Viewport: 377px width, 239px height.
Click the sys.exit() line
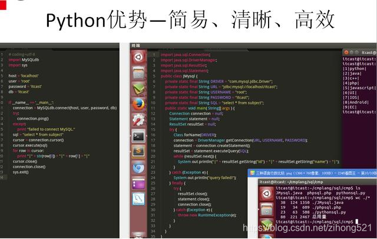21,172
